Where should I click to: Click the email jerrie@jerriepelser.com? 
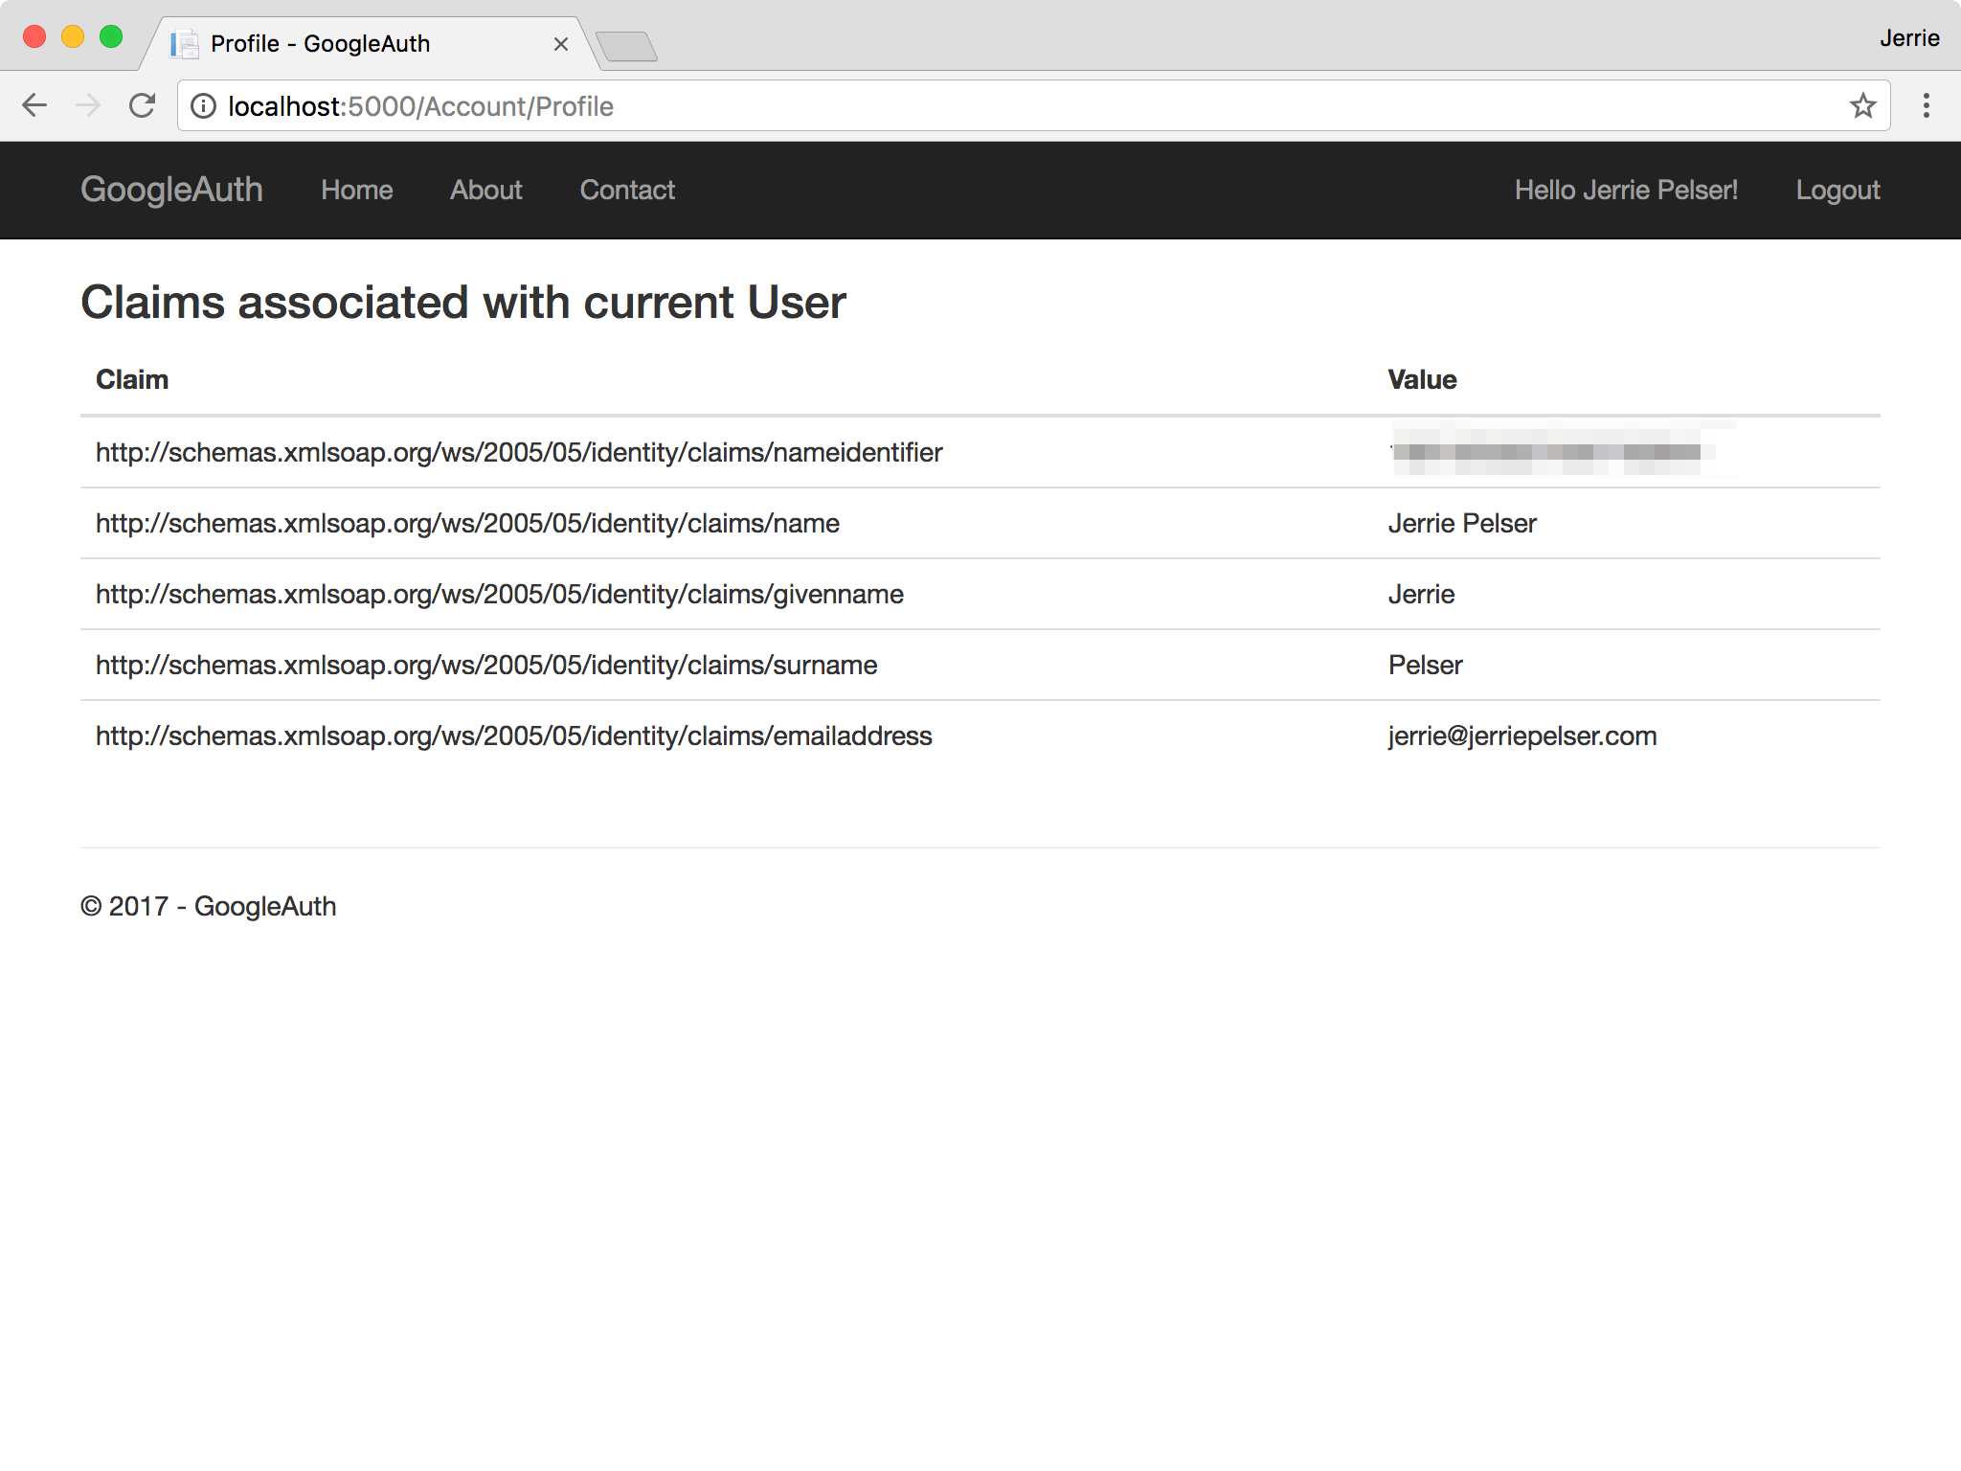pos(1522,735)
